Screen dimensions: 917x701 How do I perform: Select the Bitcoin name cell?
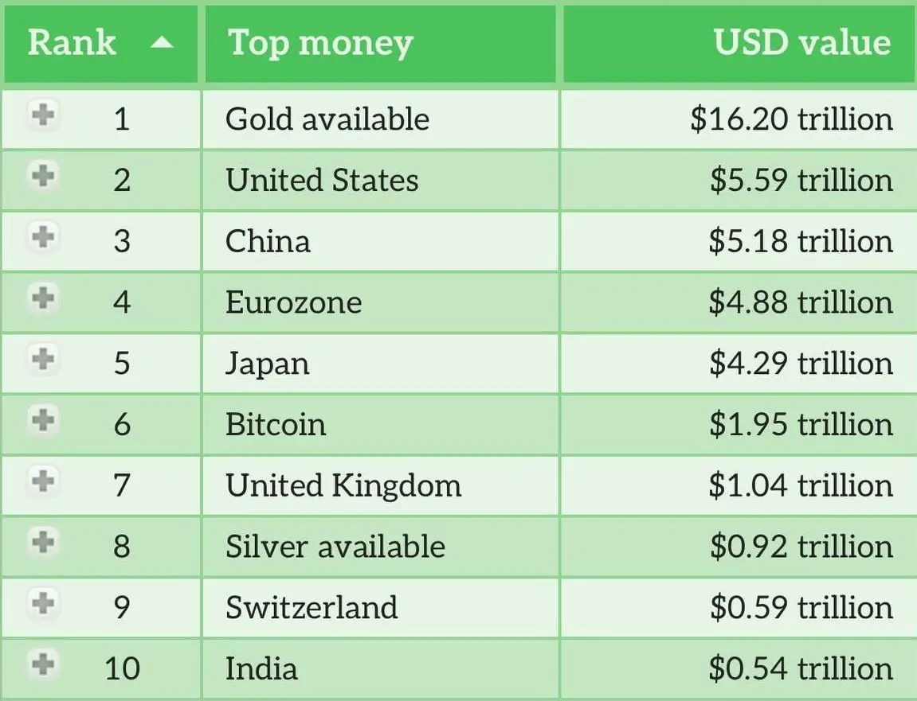pos(276,424)
